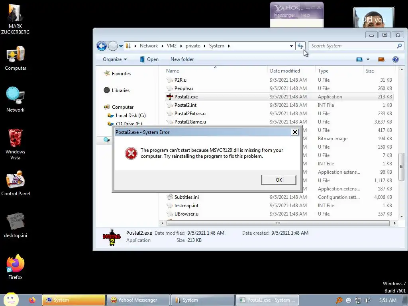Select the desktop.ini desktop icon
The image size is (408, 306).
[x=16, y=226]
